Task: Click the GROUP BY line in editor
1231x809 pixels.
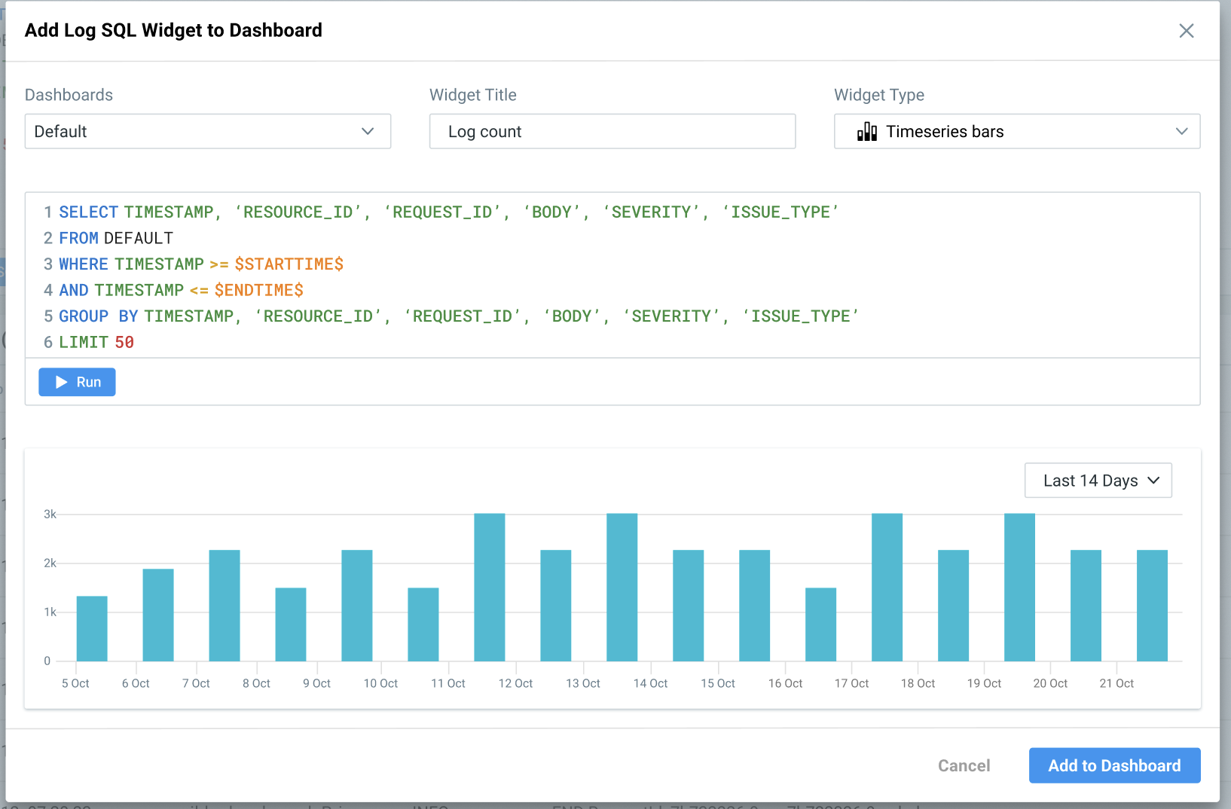Action: (459, 316)
